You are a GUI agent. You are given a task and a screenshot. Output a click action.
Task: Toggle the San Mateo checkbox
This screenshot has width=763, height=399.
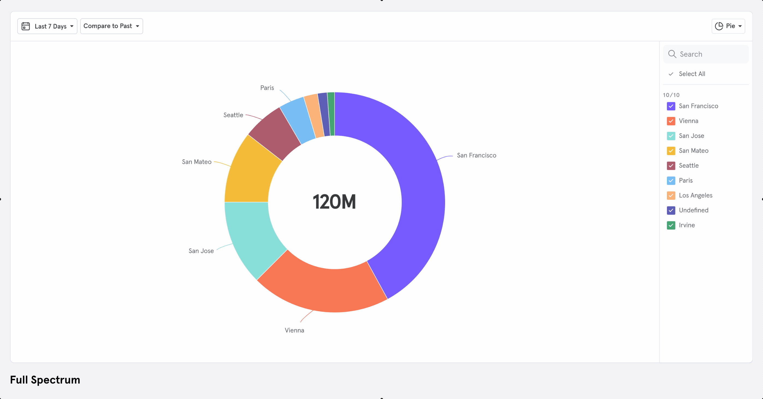coord(671,151)
